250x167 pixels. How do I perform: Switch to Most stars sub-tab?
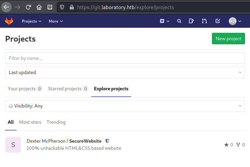point(30,122)
